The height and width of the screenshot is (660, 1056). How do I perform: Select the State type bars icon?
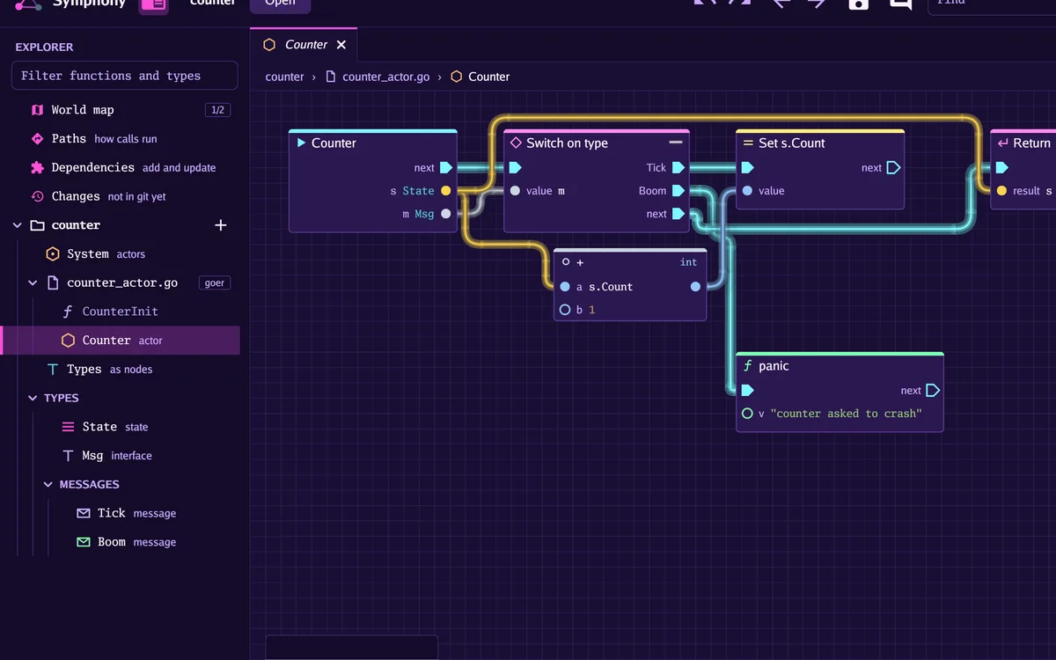(x=68, y=427)
